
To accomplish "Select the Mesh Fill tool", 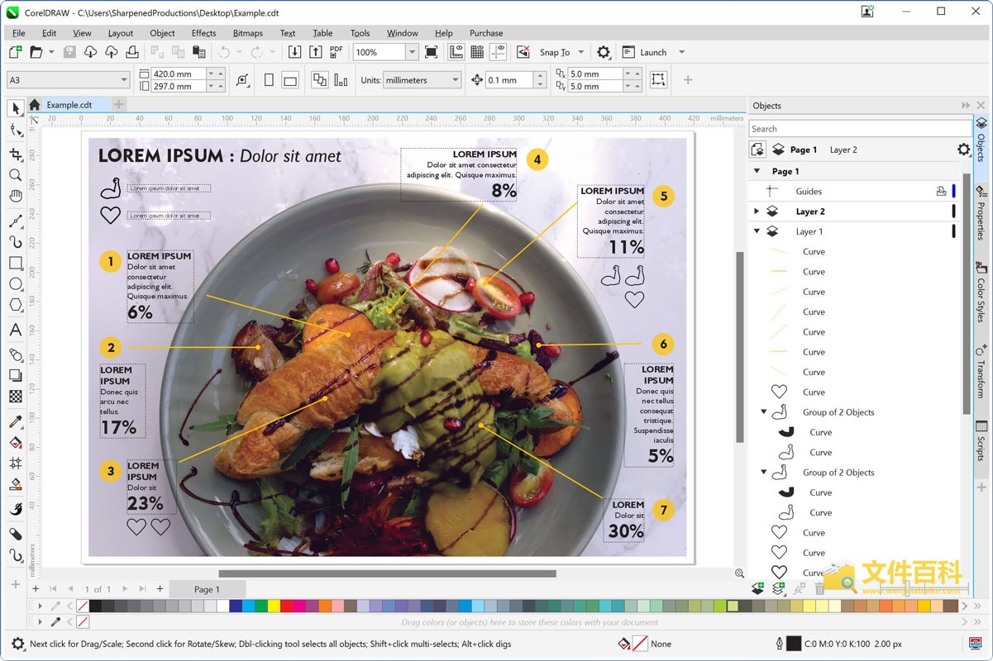I will (x=15, y=464).
